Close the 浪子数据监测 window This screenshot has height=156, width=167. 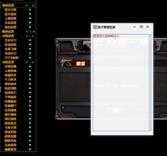click(148, 27)
